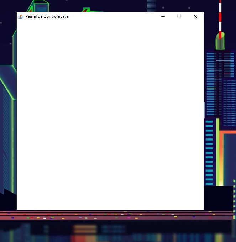Minimize the Painel de Controle Java window
Viewport: 236px width, 242px height.
click(163, 16)
